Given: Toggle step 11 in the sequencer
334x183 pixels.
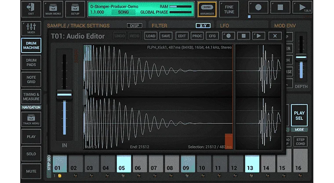Looking at the screenshot, I should pyautogui.click(x=220, y=163).
